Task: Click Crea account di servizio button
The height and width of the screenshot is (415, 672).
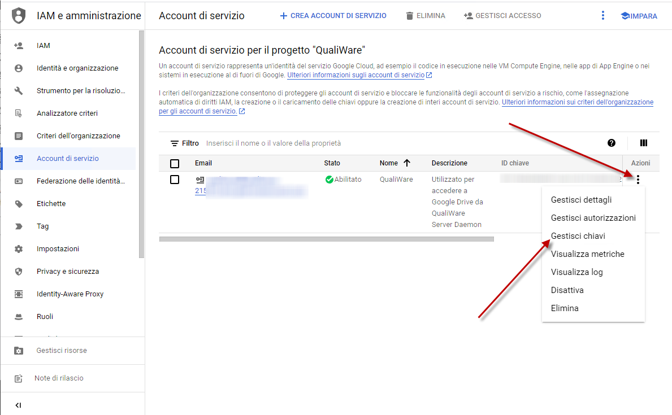Action: 333,16
